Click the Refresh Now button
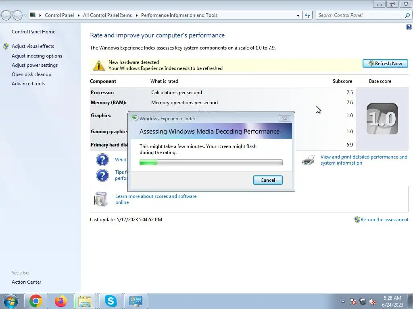Viewport: 413px width, 309px height. point(385,63)
